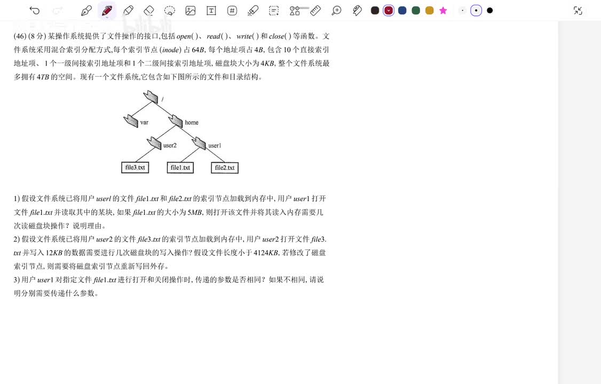
Task: Click the start of sub-question '2) 假设文件系统'
Action: (x=39, y=239)
